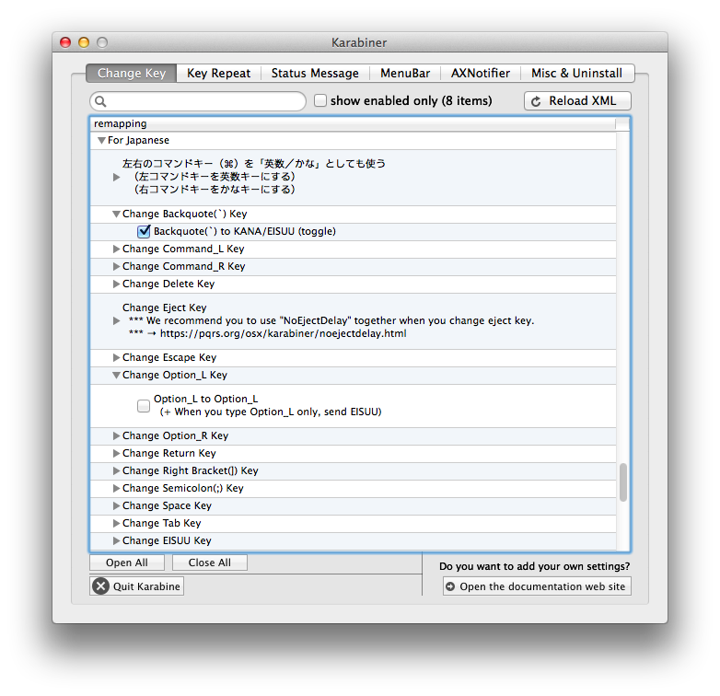Expand Change Delete Key group
The height and width of the screenshot is (696, 720).
click(117, 284)
